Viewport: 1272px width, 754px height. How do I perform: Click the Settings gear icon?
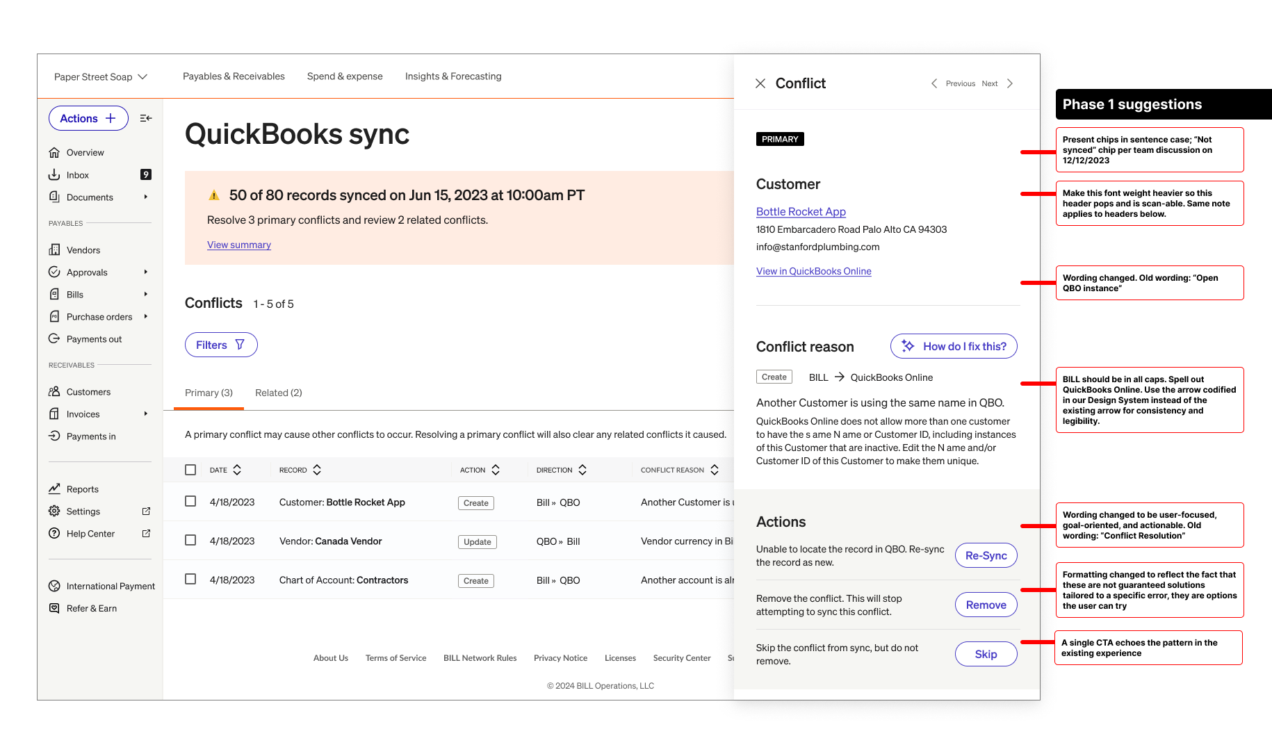pyautogui.click(x=54, y=511)
